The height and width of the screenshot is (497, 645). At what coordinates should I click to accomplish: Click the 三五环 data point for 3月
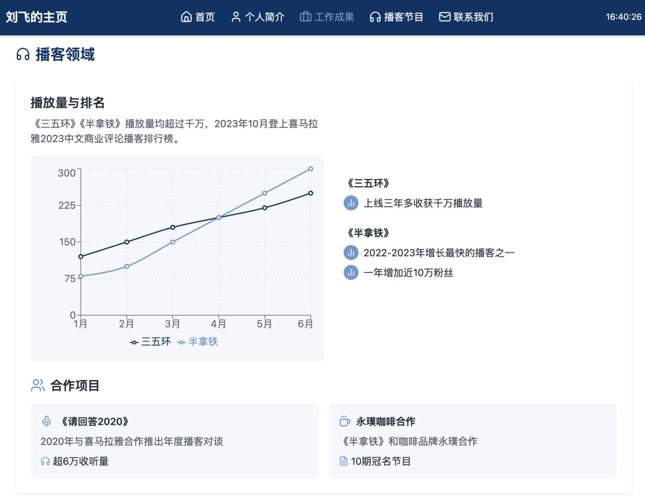173,227
